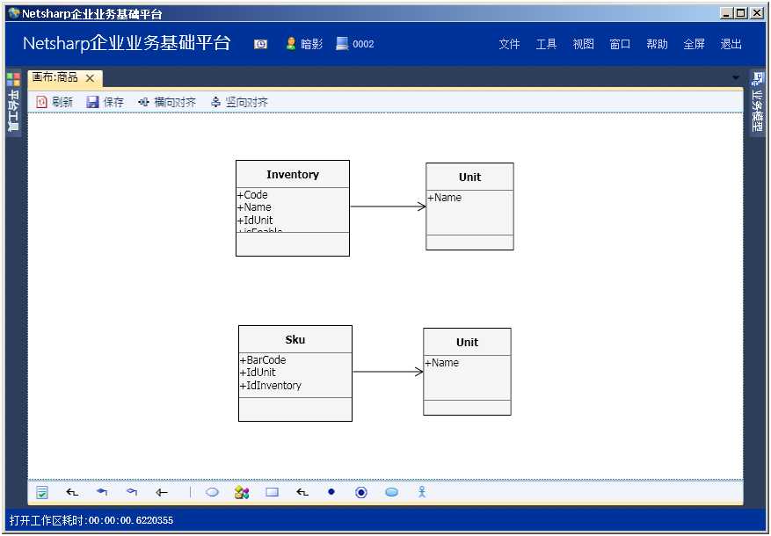Click the refresh (刷新) toolbar icon
Viewport: 771px width, 536px height.
42,102
